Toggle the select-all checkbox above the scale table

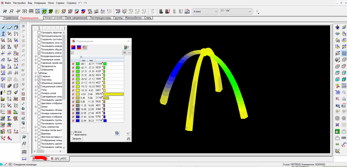[72, 53]
